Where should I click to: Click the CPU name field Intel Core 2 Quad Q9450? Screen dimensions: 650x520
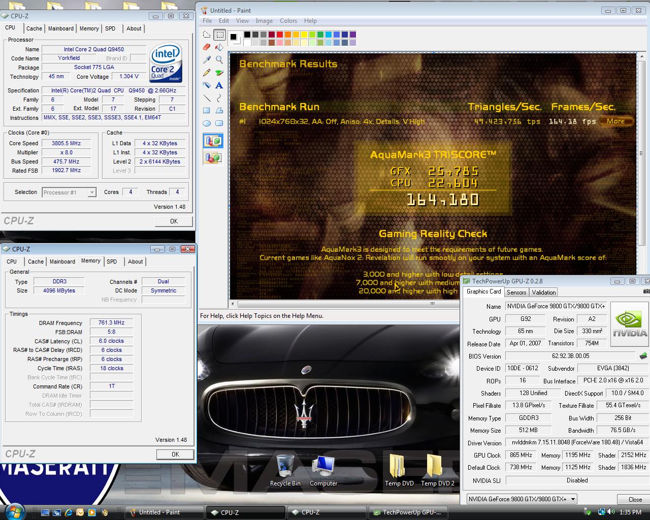click(94, 49)
